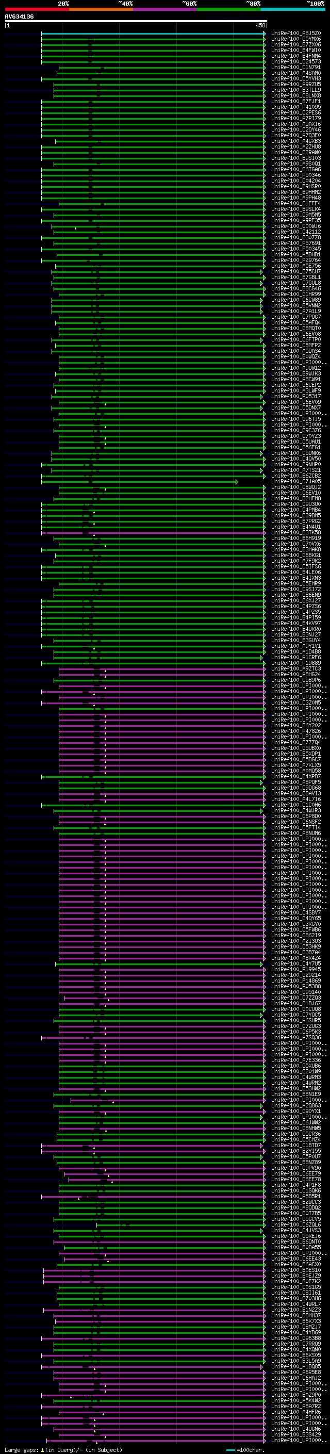
Task: Click hit label UniRef100_Q9C3Z6
Action: click(296, 430)
